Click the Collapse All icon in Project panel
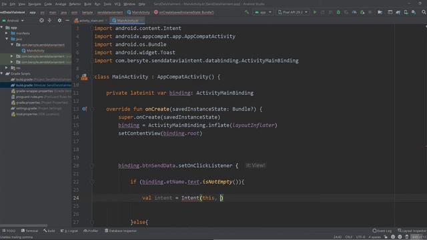Image resolution: width=427 pixels, height=240 pixels. tap(49, 21)
